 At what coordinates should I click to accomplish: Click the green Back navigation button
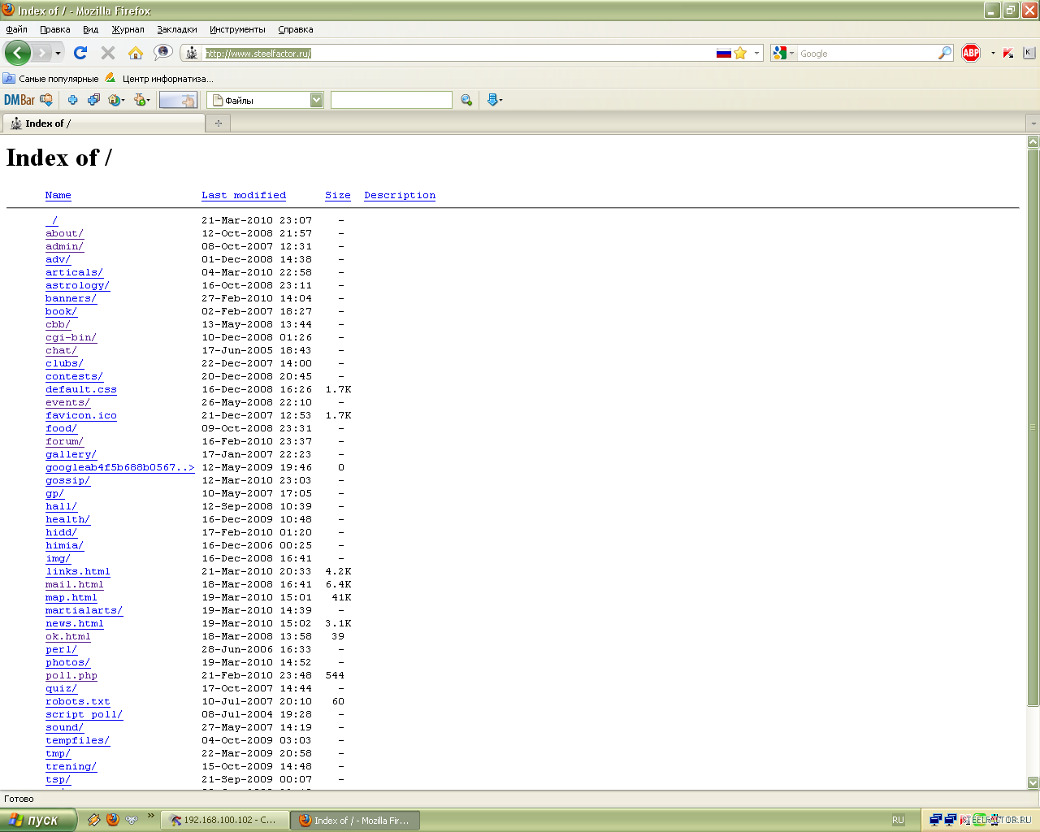(17, 53)
